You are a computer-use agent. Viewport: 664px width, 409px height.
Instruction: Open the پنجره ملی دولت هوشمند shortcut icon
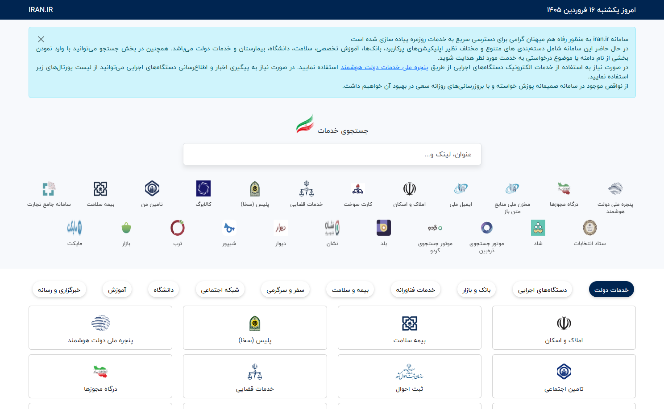click(615, 189)
